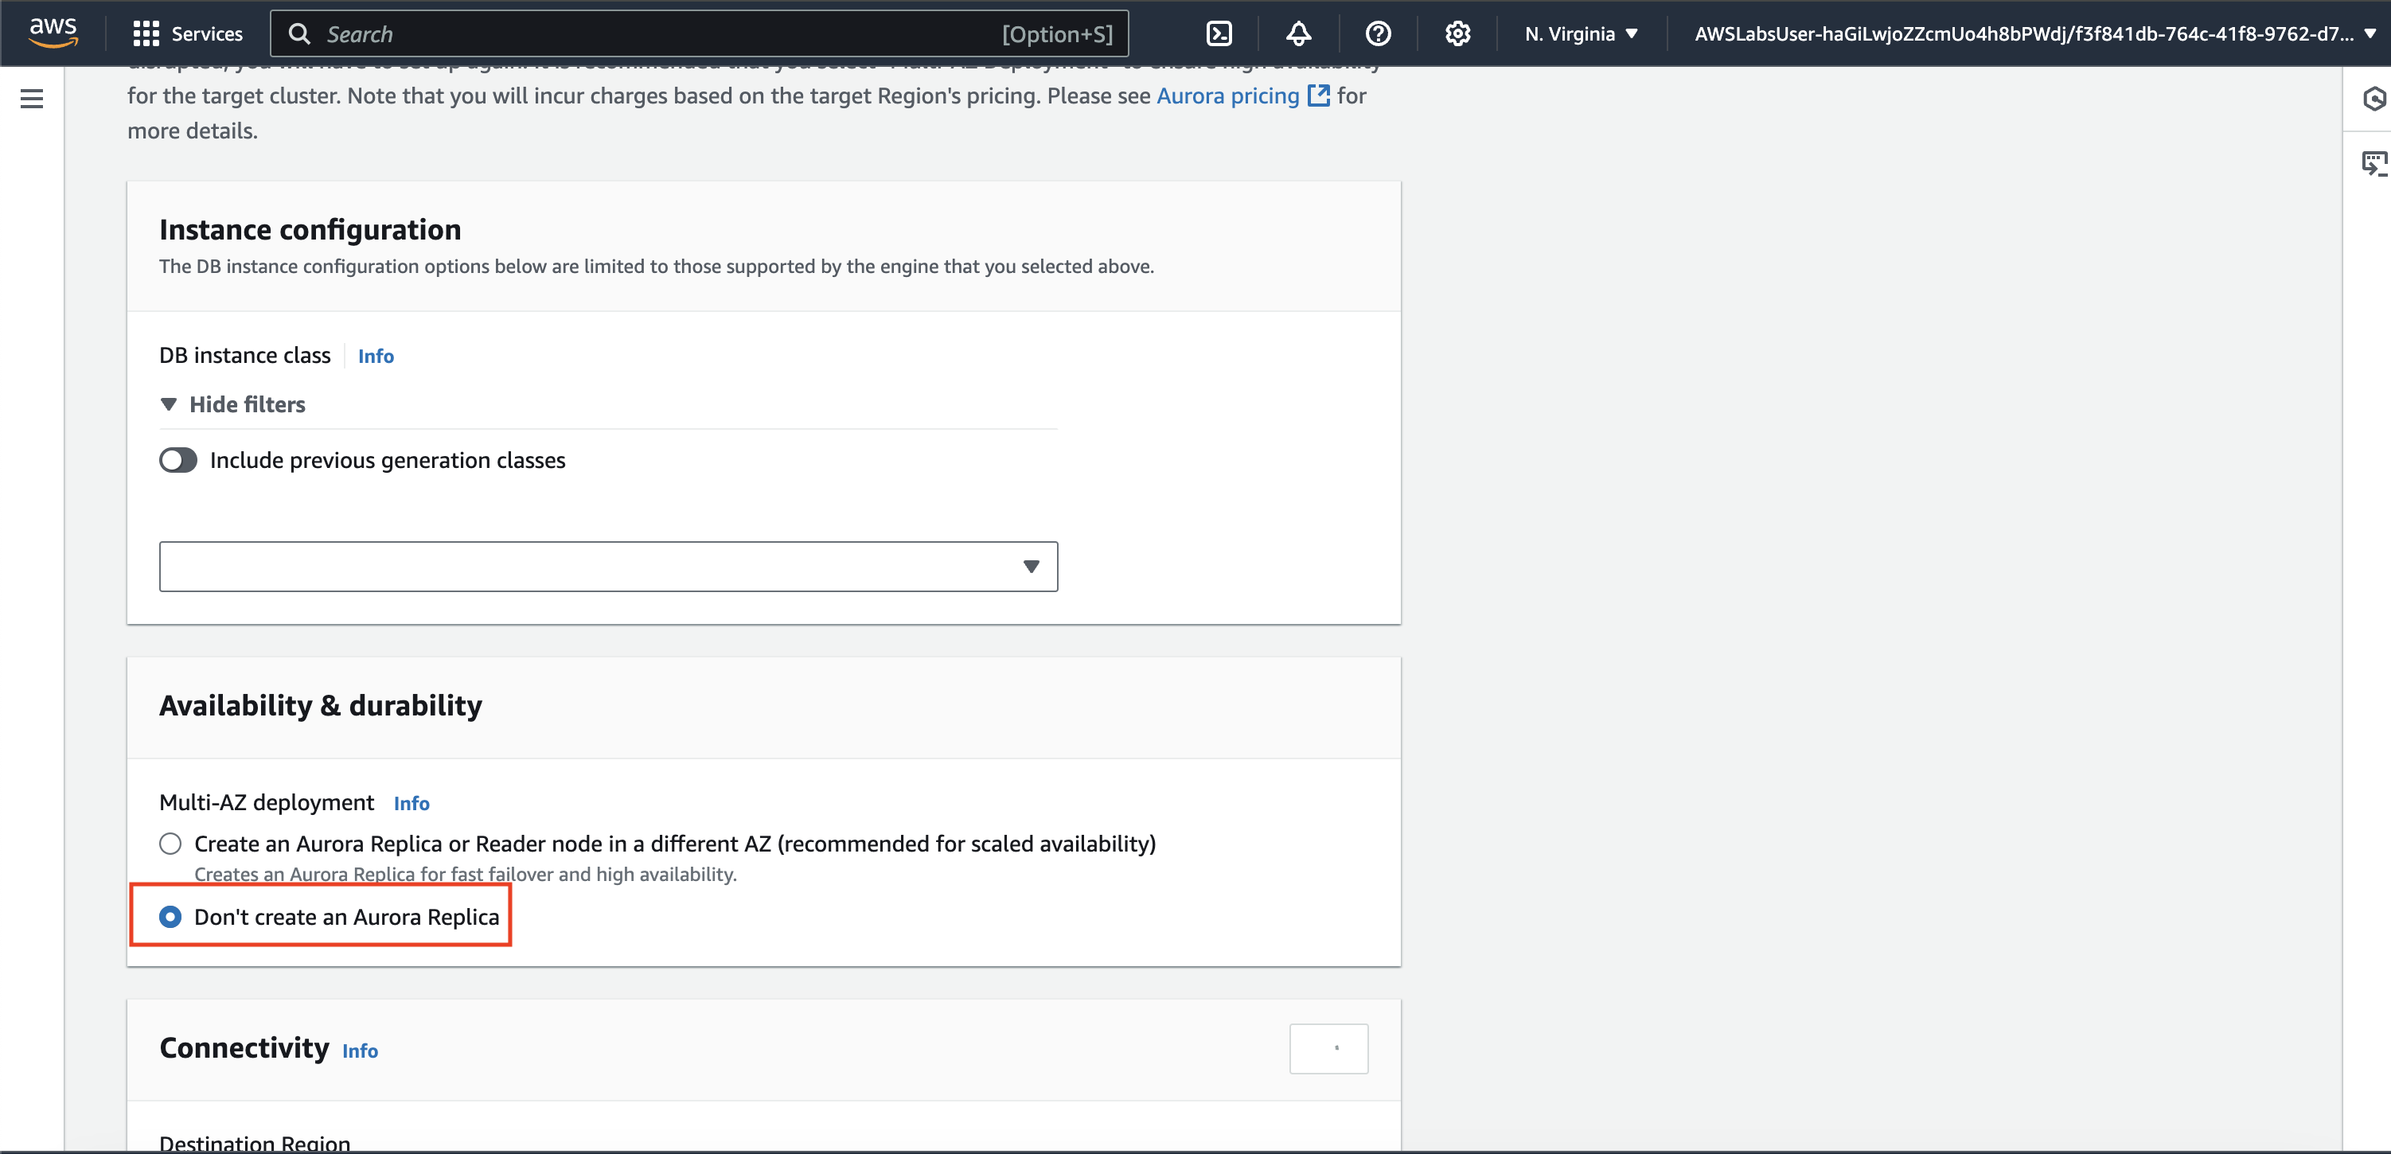Open the notifications bell
This screenshot has height=1154, width=2391.
point(1297,33)
